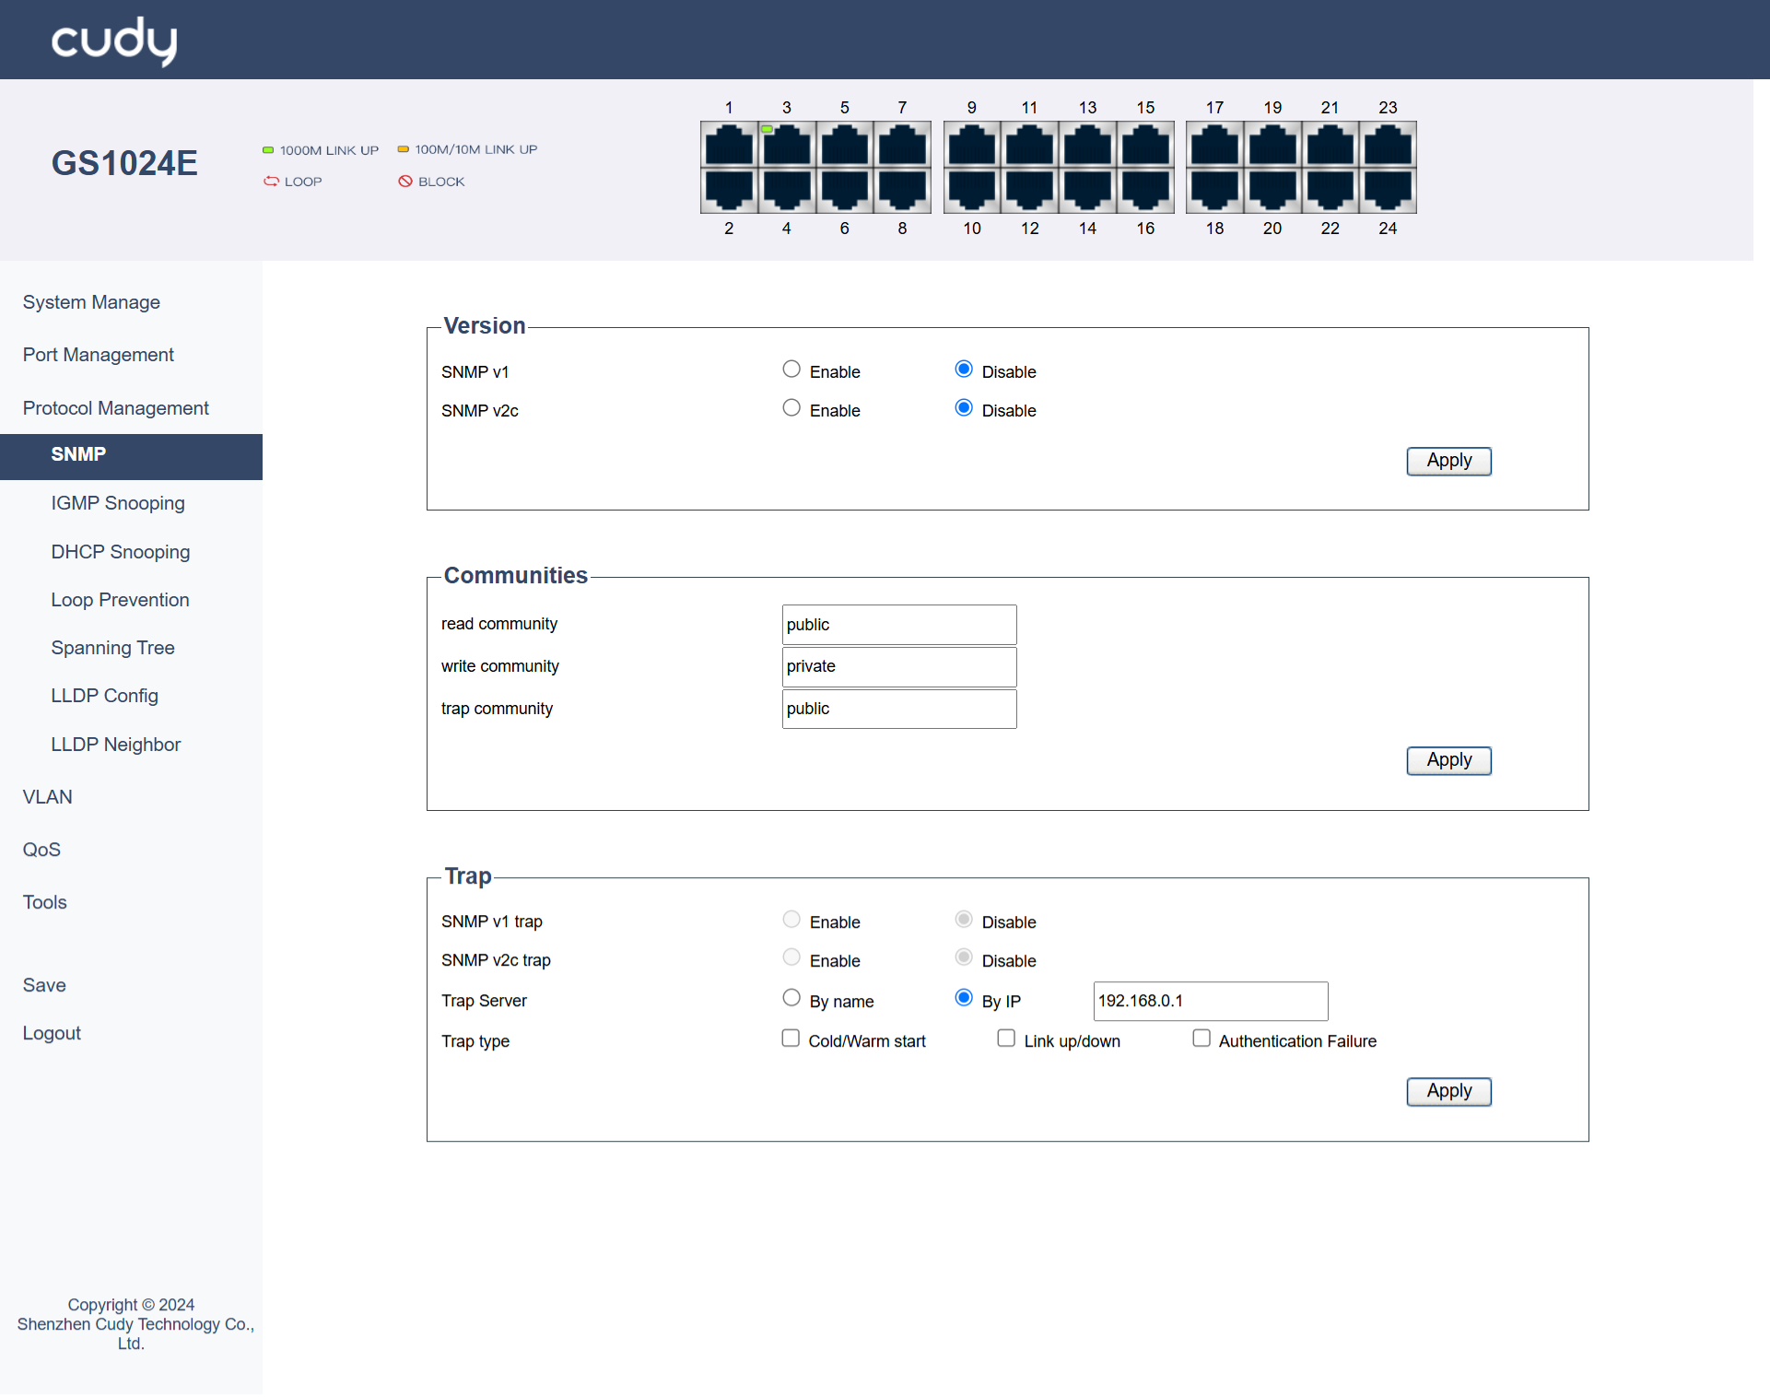Image resolution: width=1770 pixels, height=1397 pixels.
Task: Click the red LOOP legend icon
Action: [271, 182]
